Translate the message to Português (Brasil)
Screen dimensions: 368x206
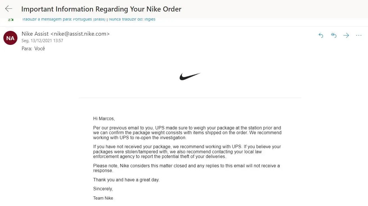[64, 19]
